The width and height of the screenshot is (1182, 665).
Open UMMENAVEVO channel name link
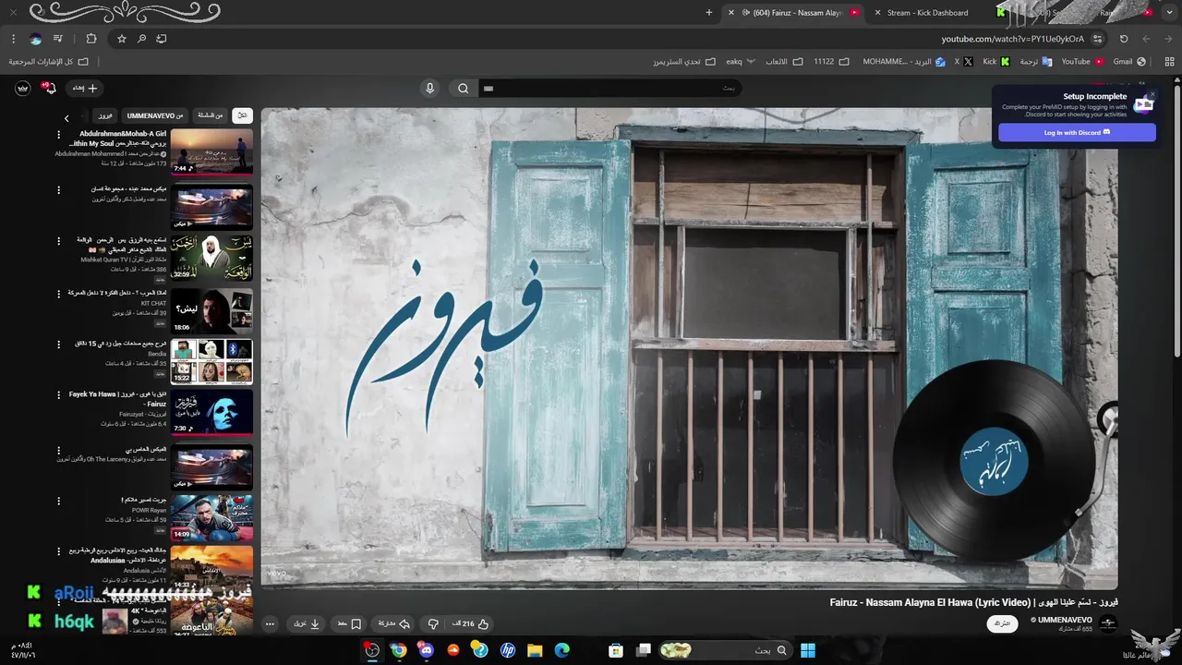coord(1065,620)
